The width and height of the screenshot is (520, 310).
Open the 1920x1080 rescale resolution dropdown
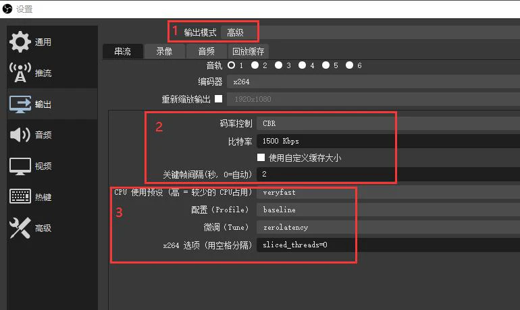[373, 99]
